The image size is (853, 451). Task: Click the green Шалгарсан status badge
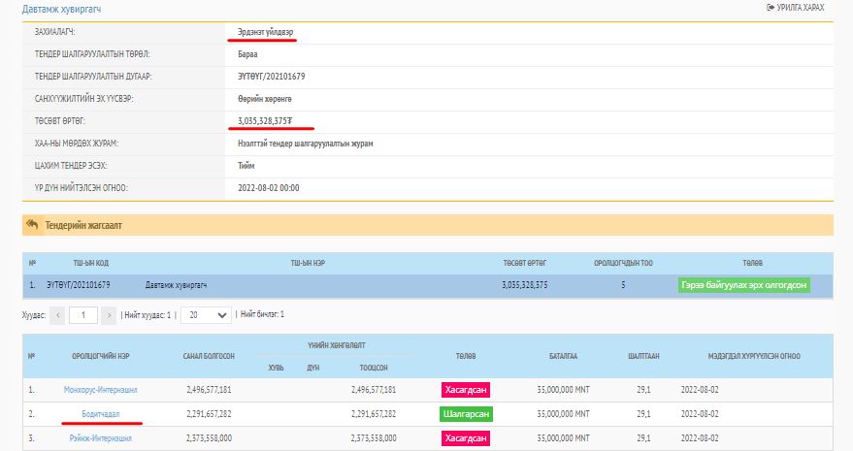[465, 414]
